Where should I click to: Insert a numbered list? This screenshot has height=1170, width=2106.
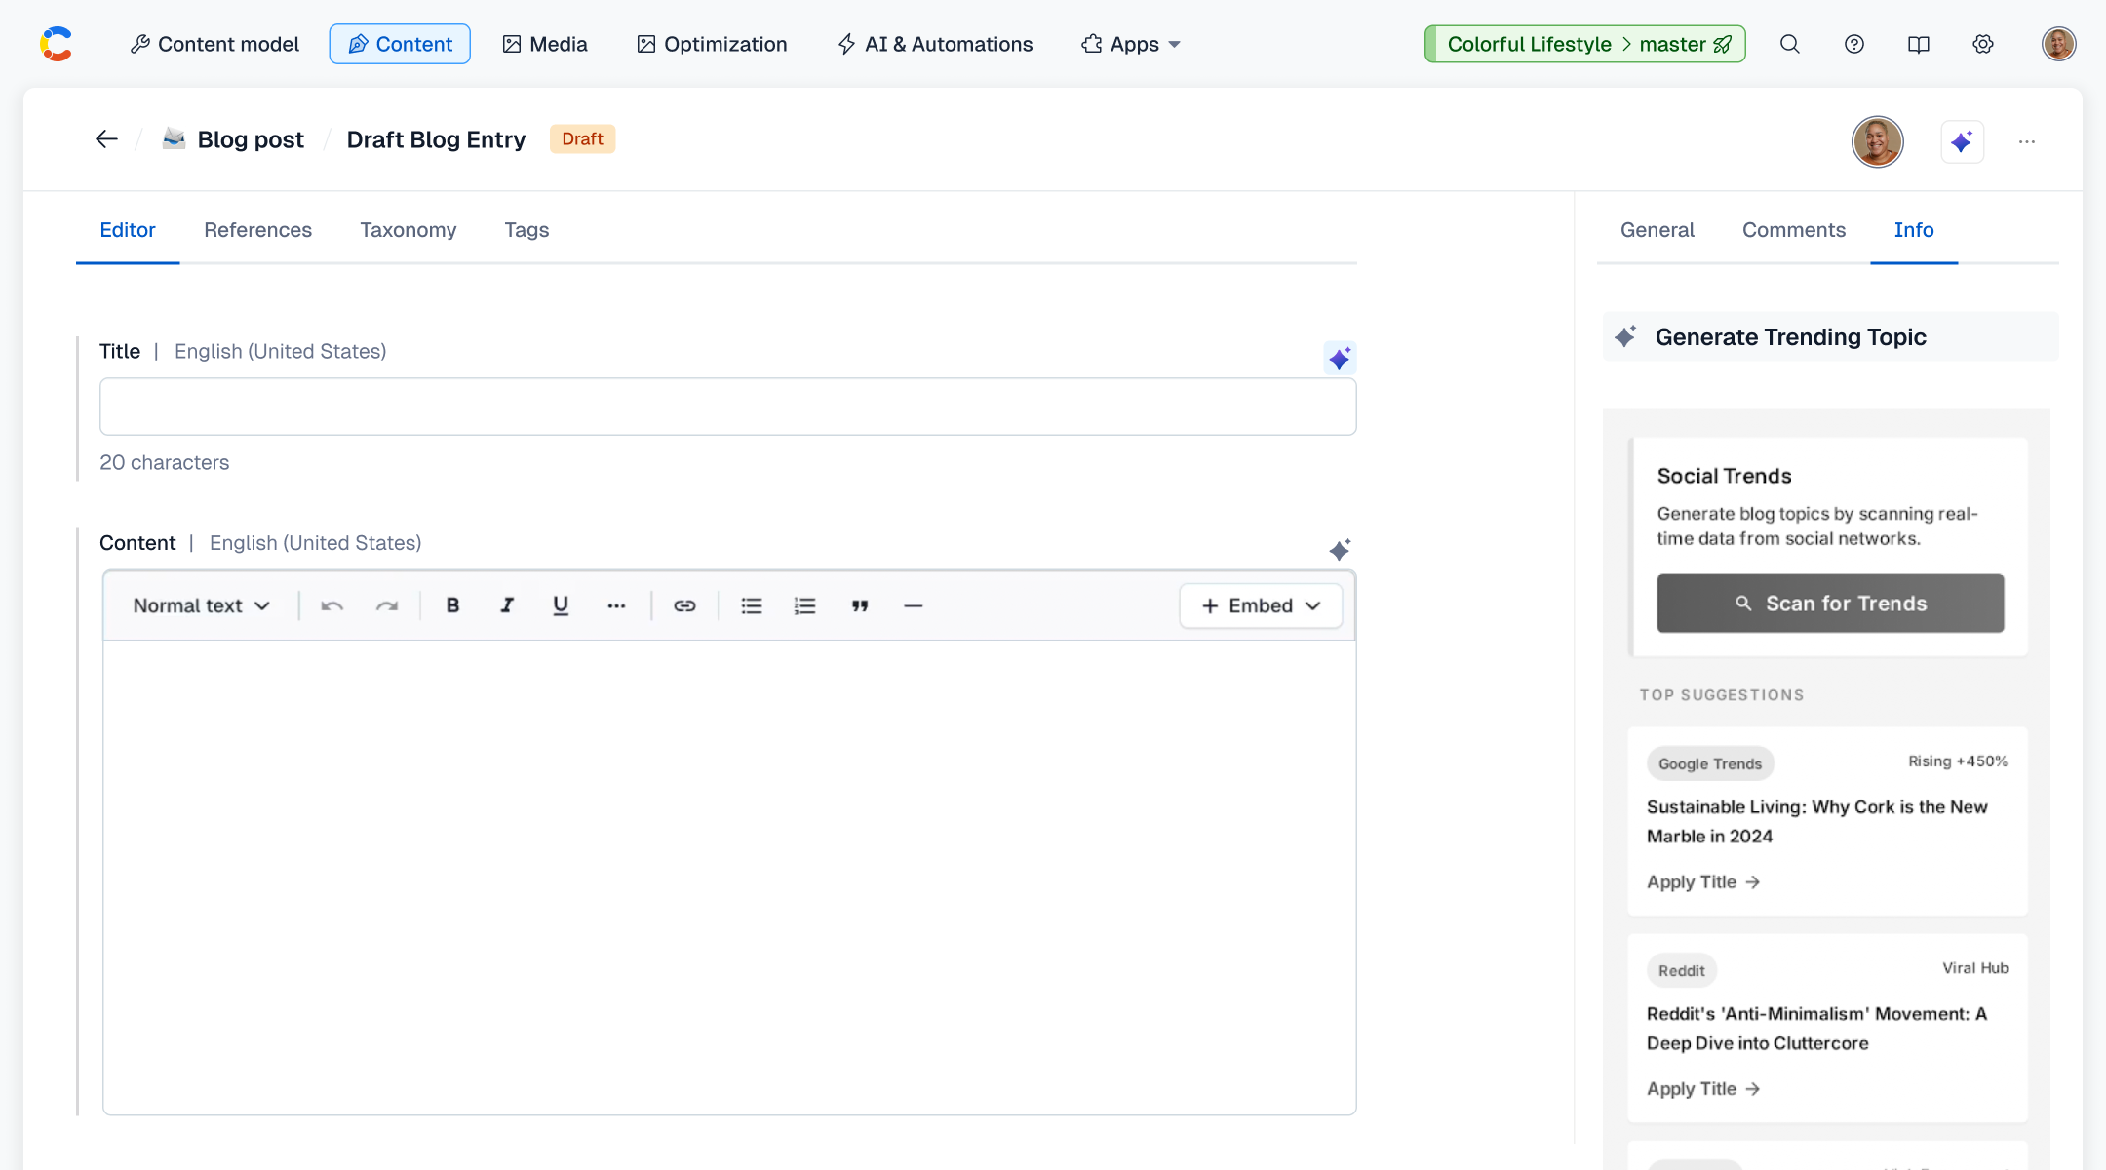coord(804,605)
